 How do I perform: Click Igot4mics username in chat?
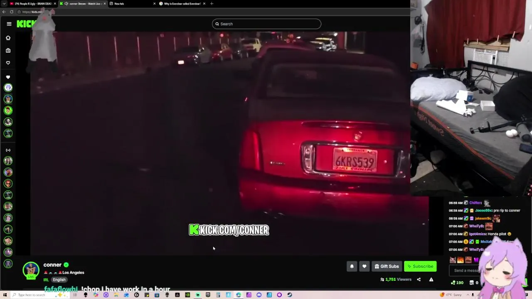(x=478, y=234)
